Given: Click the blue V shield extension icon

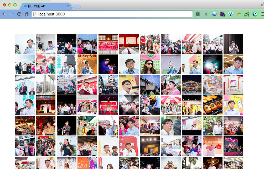Looking at the screenshot, I should click(230, 14).
